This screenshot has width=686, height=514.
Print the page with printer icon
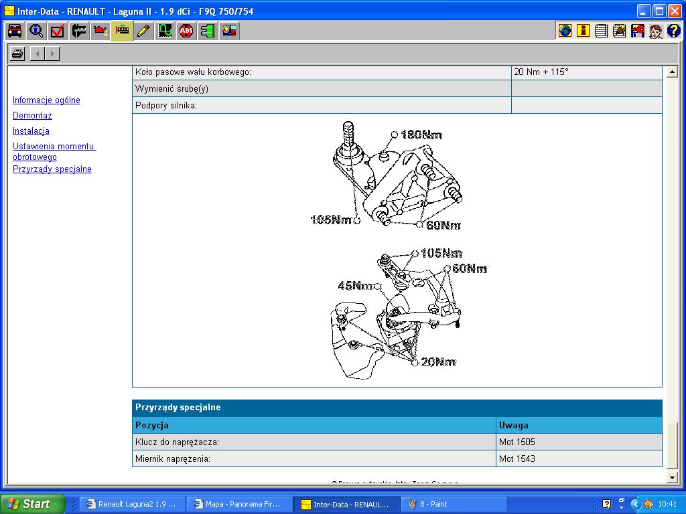[17, 54]
